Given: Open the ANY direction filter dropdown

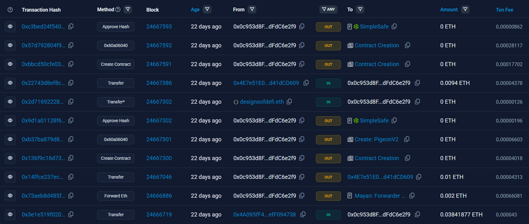Looking at the screenshot, I should (x=328, y=9).
